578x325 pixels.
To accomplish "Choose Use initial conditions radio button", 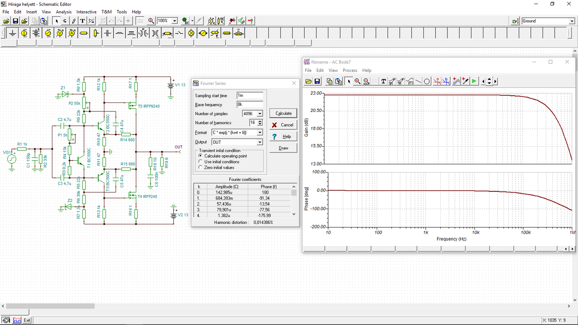I will tap(201, 162).
